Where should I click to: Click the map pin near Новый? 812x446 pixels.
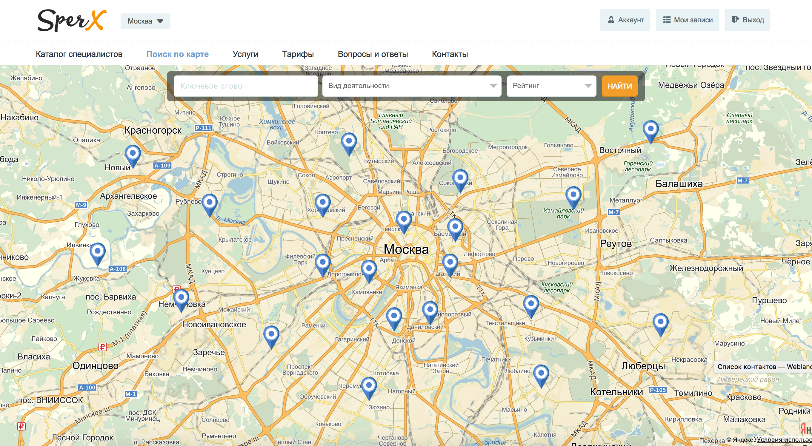[133, 156]
